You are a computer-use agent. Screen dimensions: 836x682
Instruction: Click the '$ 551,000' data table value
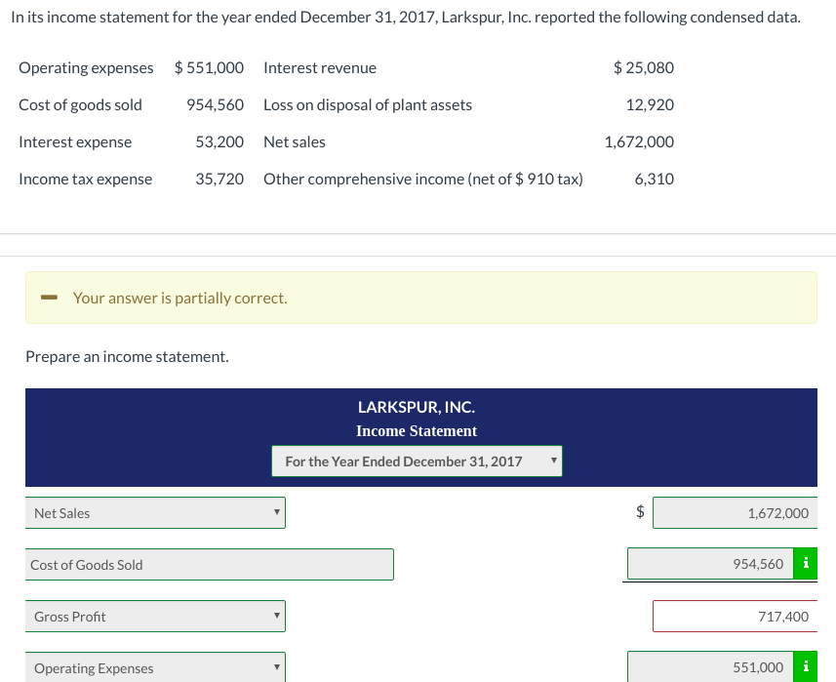coord(209,67)
